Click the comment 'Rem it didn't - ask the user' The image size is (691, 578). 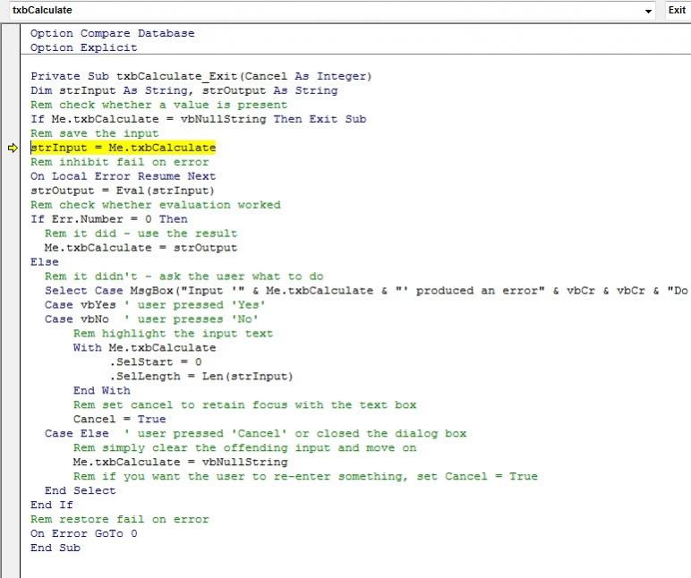tap(184, 276)
